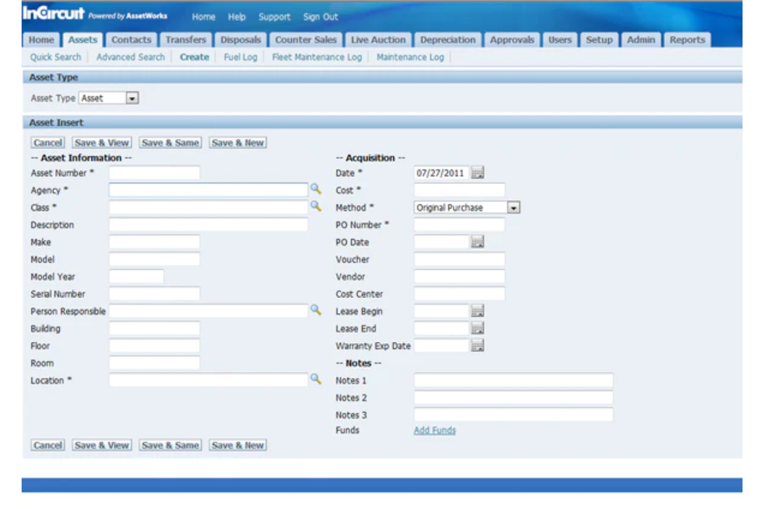Switch to the Depreciation tab
The width and height of the screenshot is (764, 509).
pos(448,39)
